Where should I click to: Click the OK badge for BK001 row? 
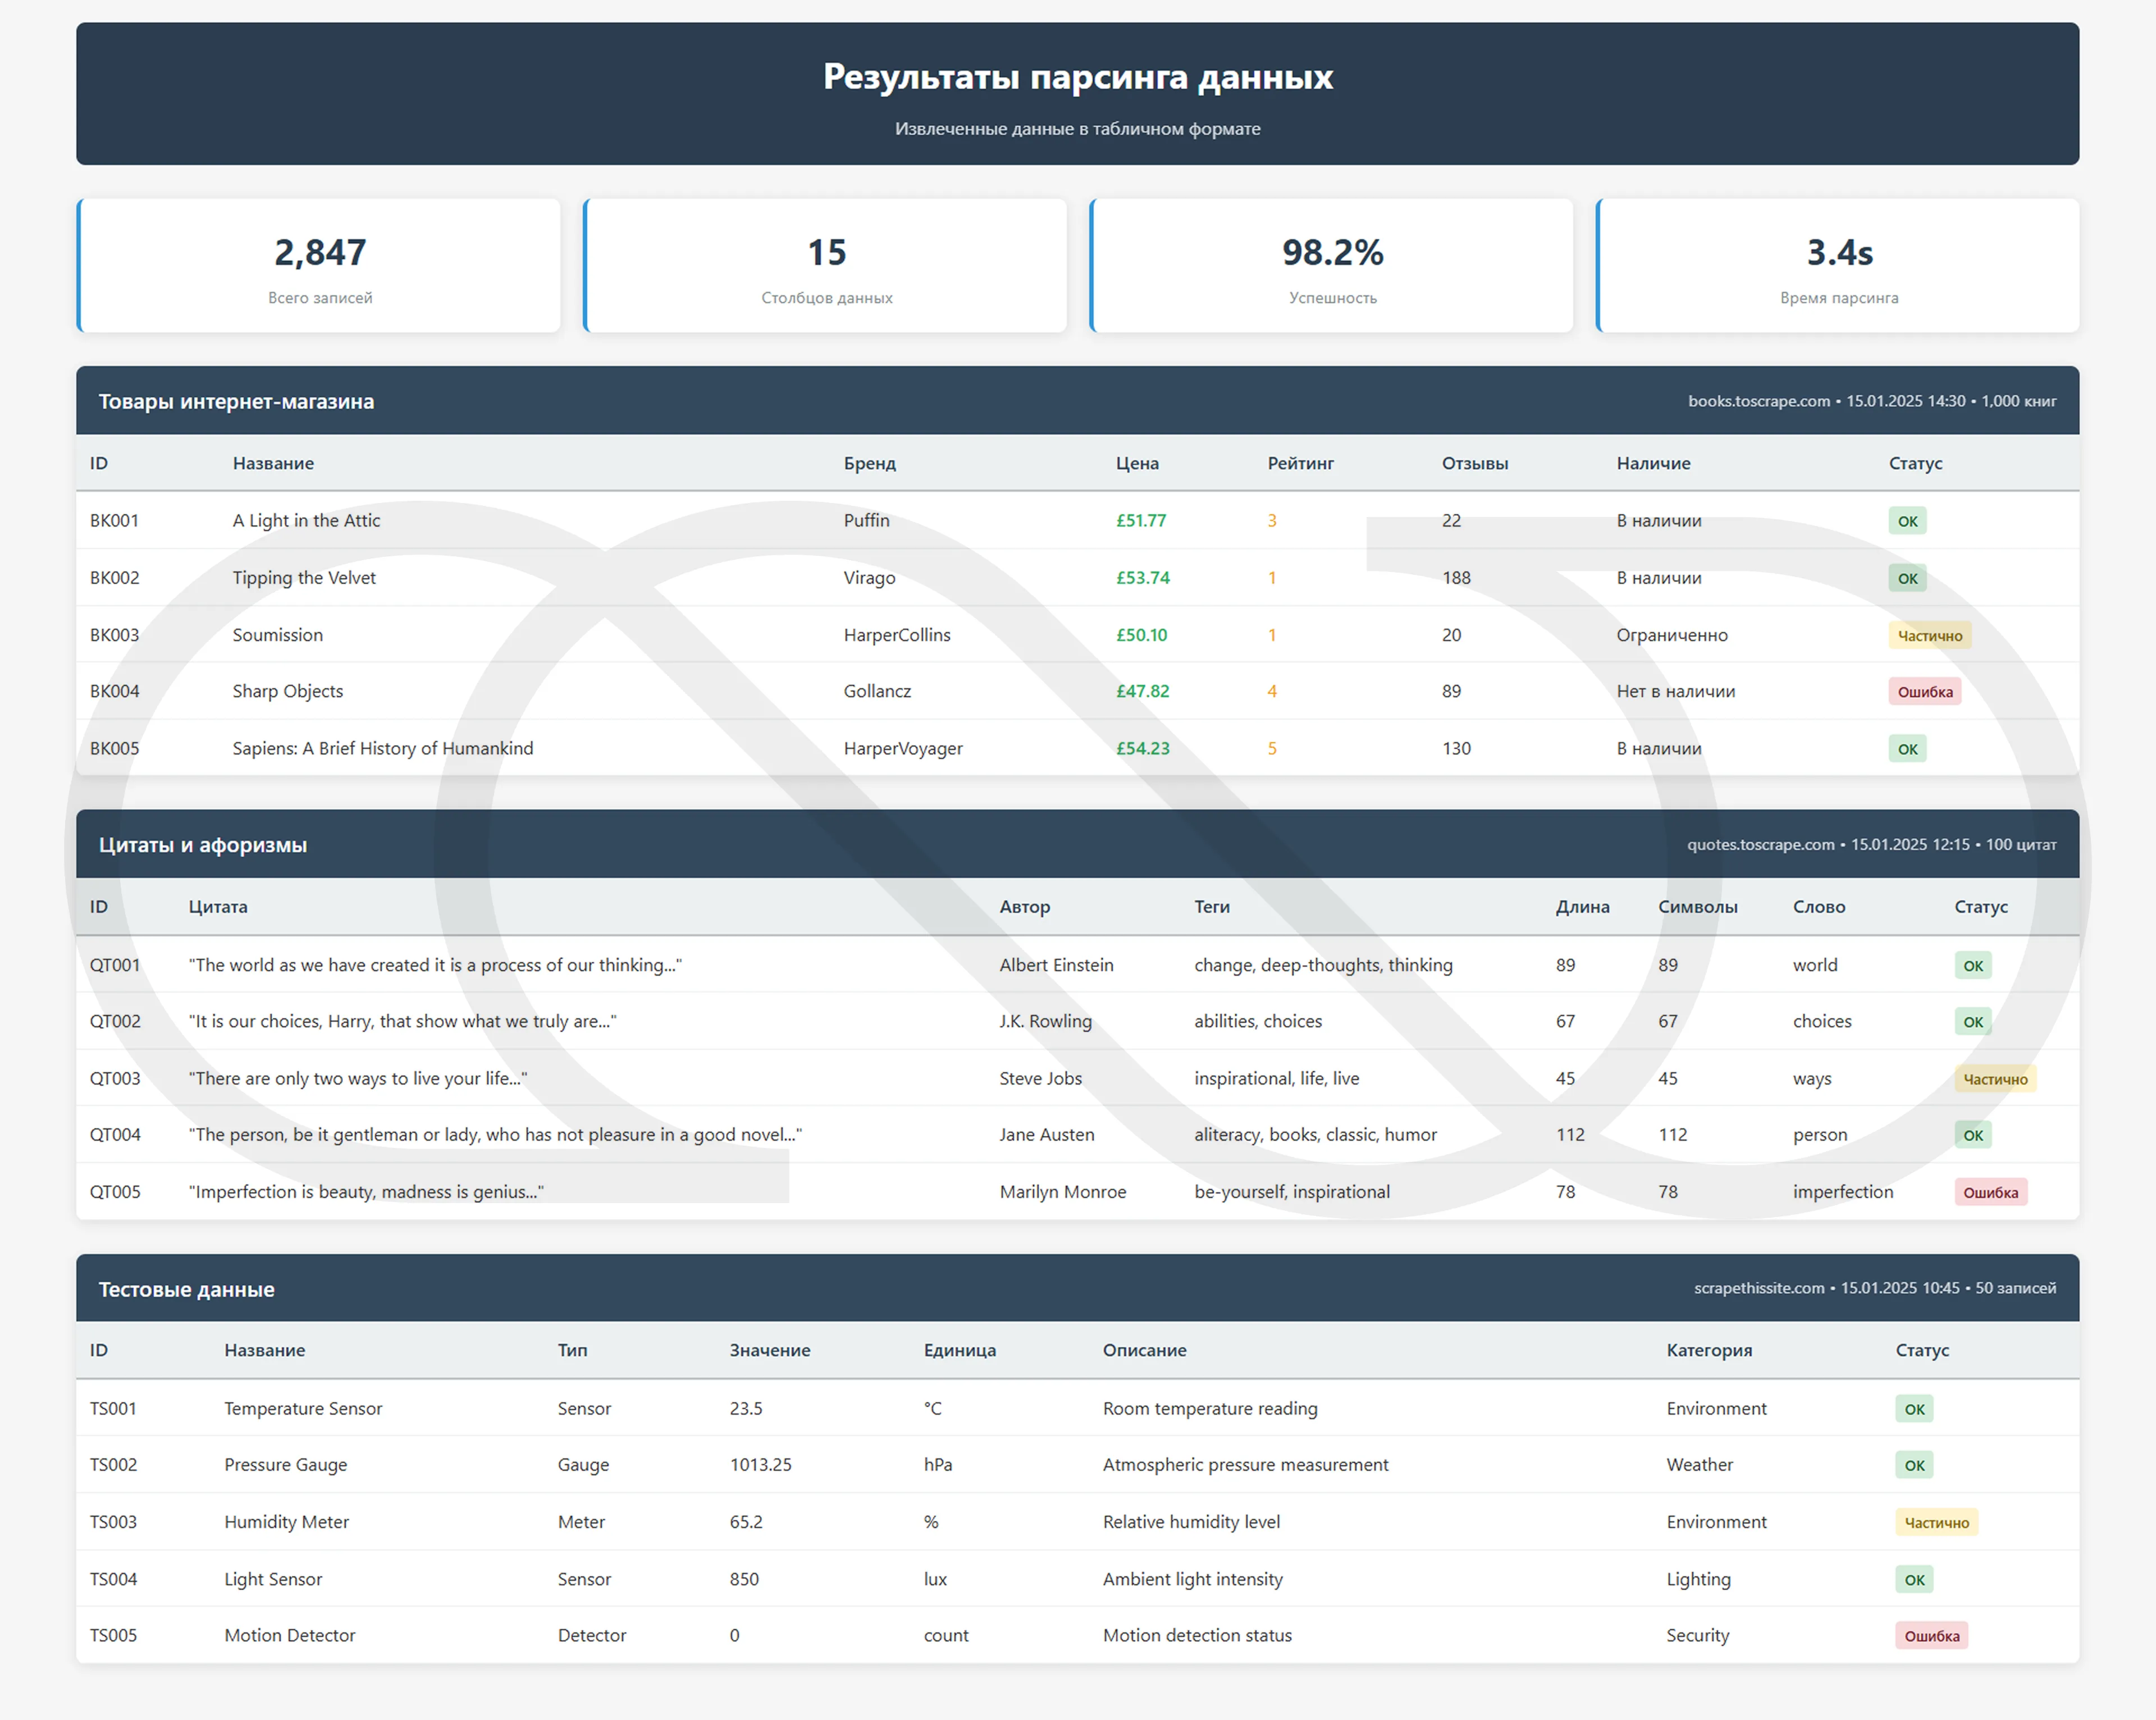coord(1907,521)
